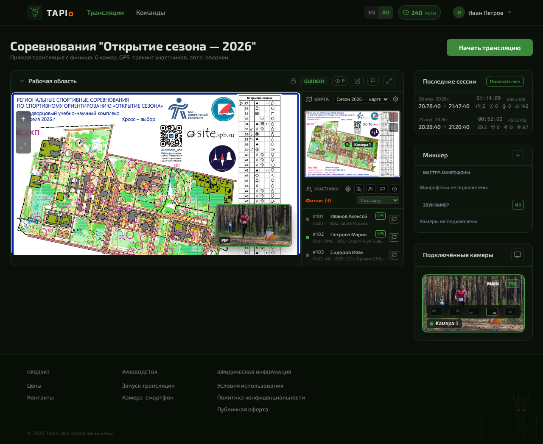Set PIP position to bottom-left

coord(473,312)
